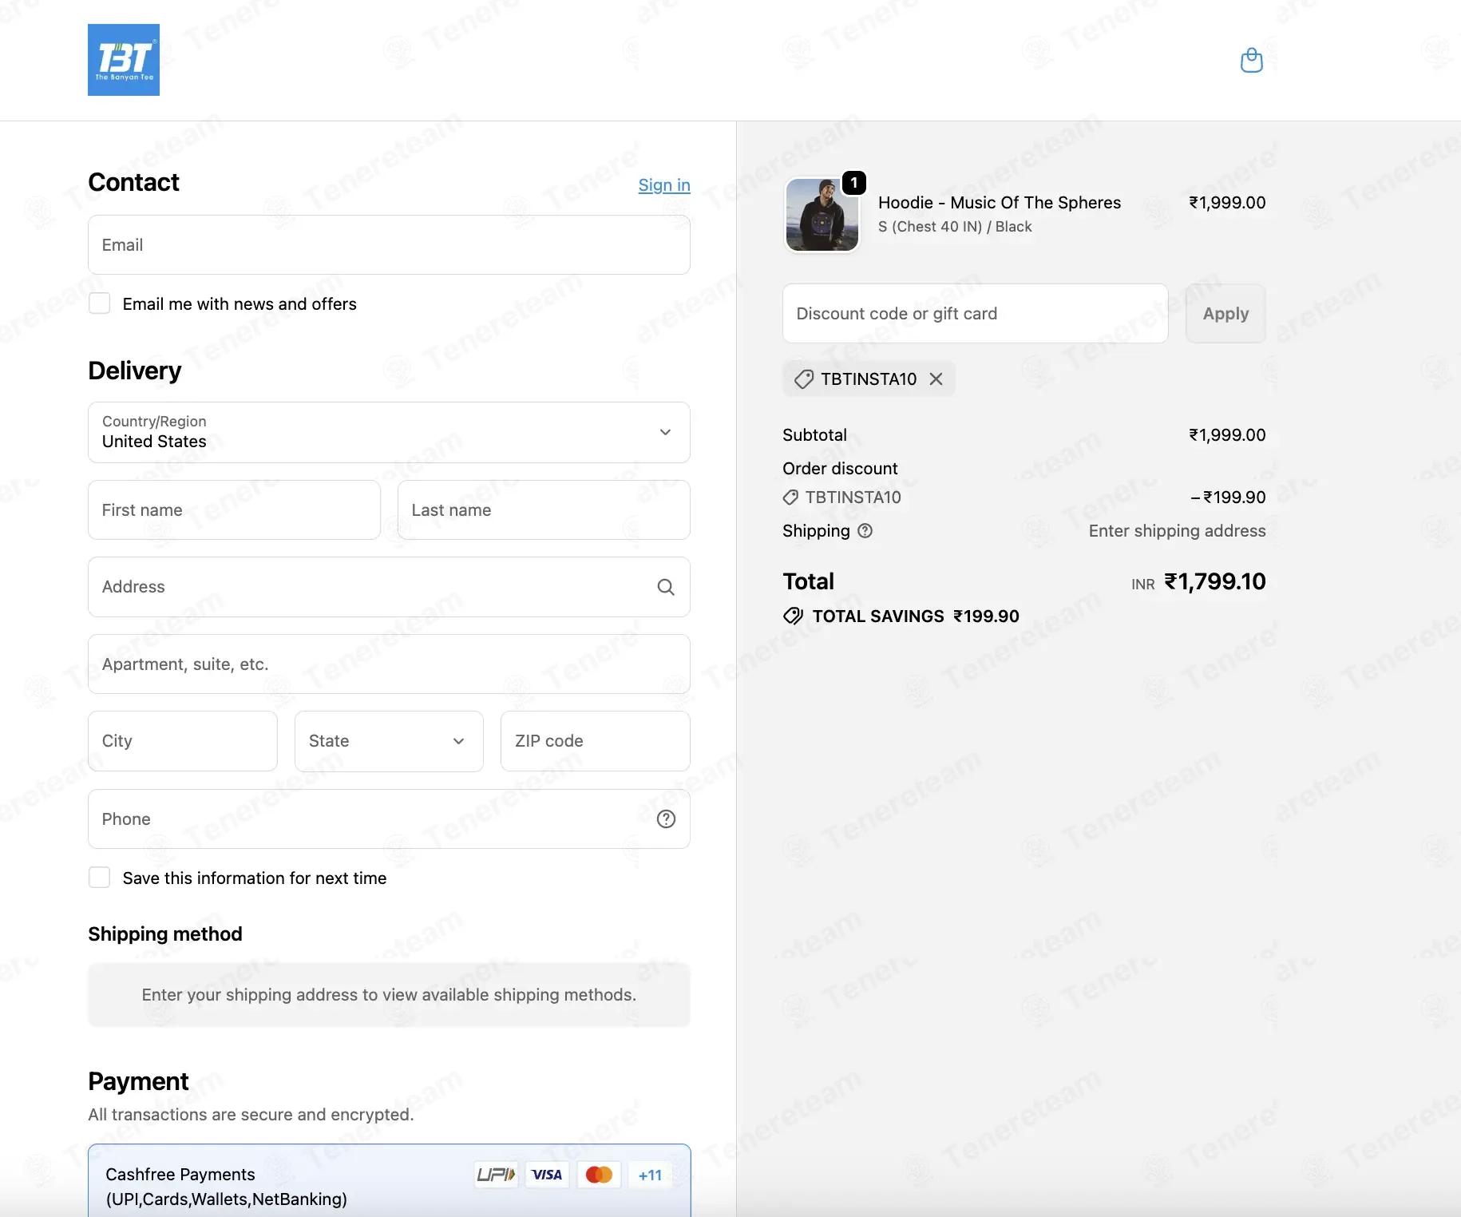Viewport: 1461px width, 1217px height.
Task: Focus the City input field
Action: tap(183, 741)
